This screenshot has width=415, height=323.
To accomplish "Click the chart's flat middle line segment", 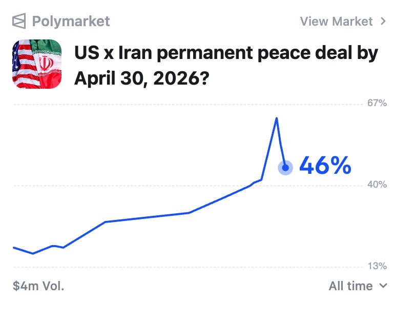I will click(x=147, y=217).
